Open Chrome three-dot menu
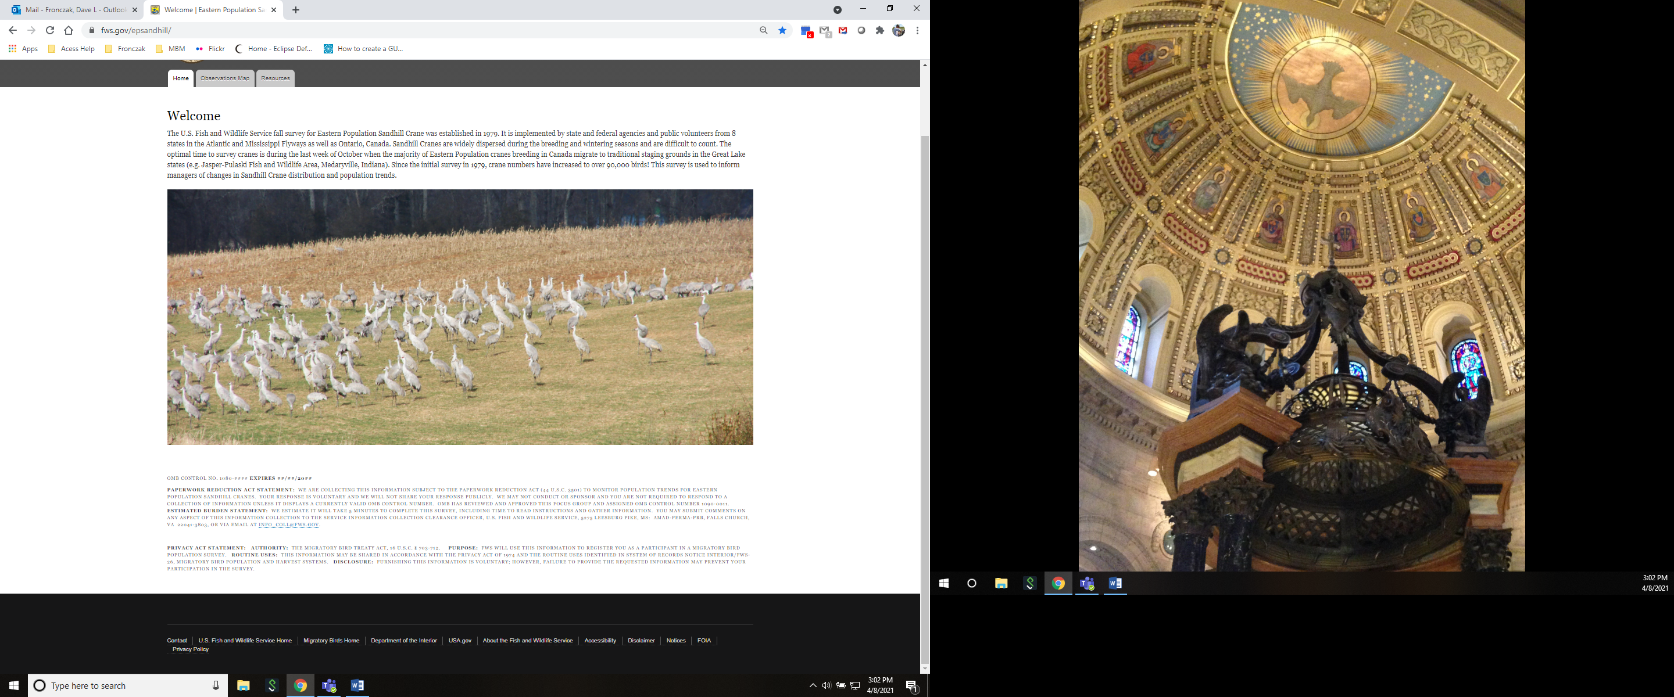This screenshot has width=1674, height=697. click(917, 31)
